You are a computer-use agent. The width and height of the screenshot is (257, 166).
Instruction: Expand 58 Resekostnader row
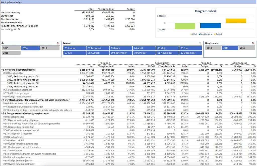pyautogui.click(x=4, y=137)
